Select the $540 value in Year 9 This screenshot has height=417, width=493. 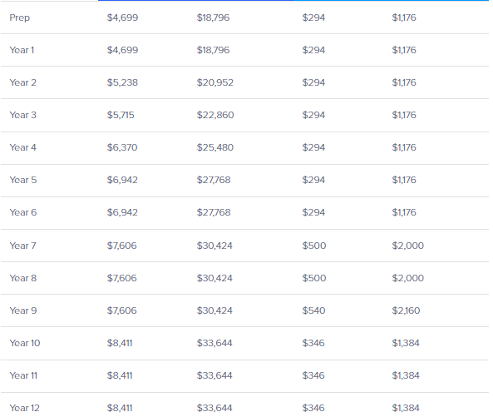tap(313, 310)
